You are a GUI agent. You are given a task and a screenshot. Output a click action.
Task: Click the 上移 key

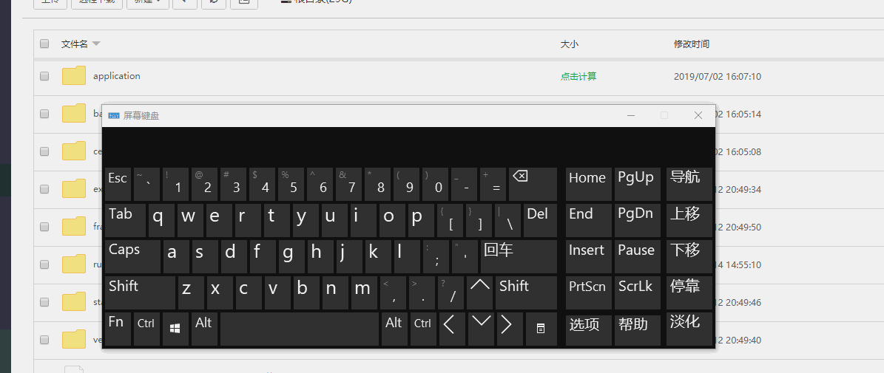click(689, 221)
